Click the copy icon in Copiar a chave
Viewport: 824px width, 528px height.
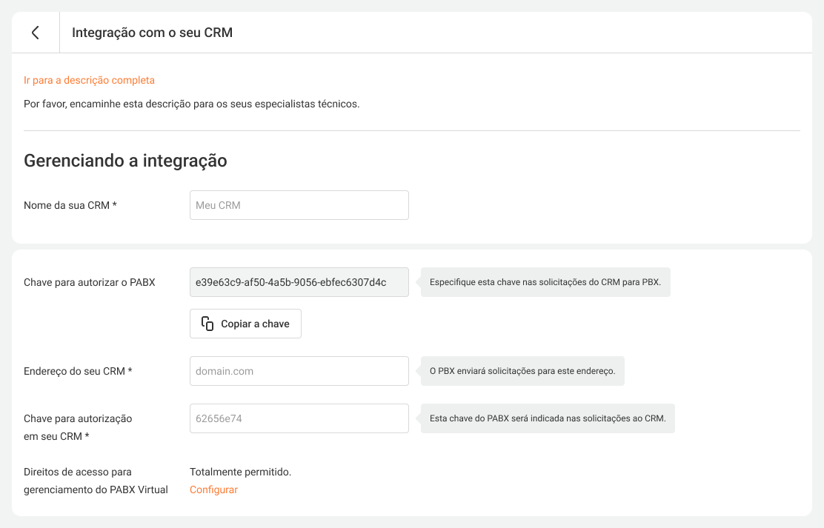tap(207, 324)
